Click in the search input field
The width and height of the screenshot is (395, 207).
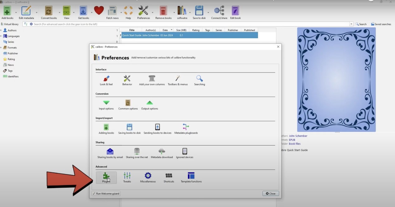point(191,24)
